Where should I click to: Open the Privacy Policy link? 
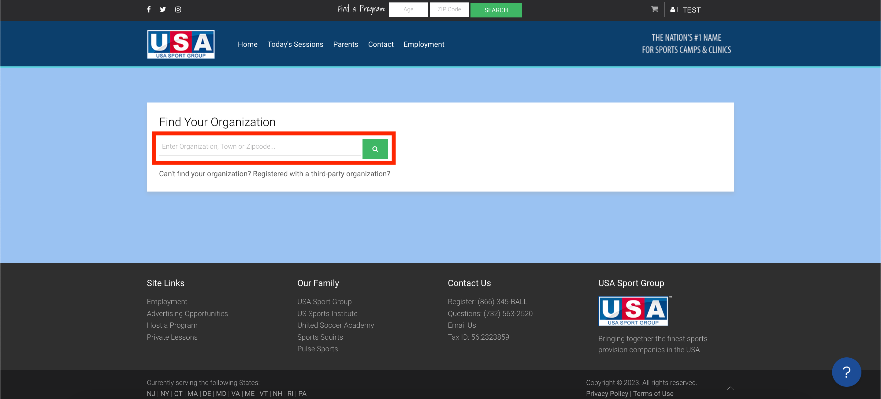[607, 393]
